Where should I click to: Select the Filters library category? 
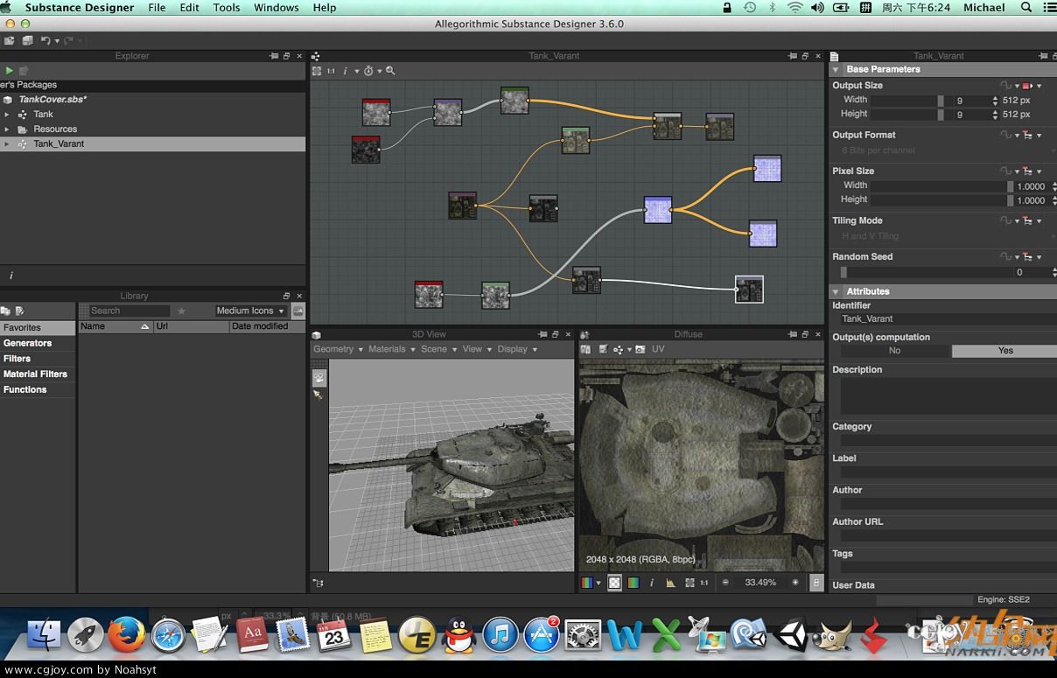point(38,359)
